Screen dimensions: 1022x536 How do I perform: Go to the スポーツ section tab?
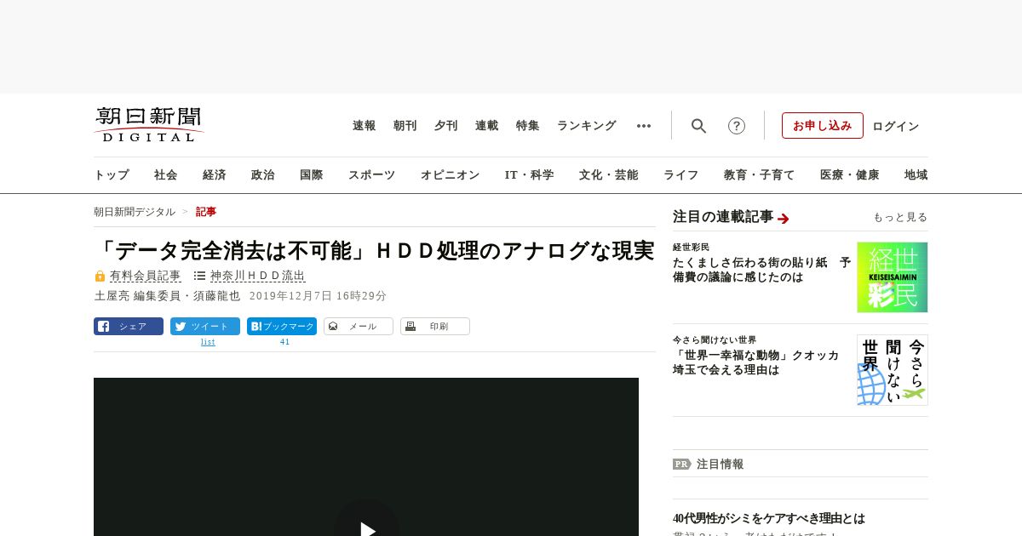click(371, 175)
